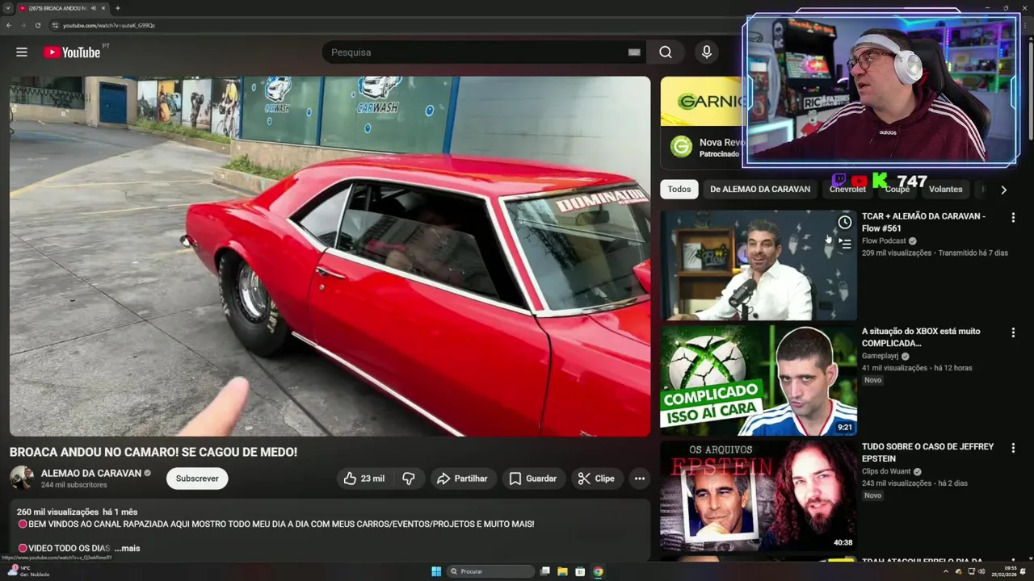1034x581 pixels.
Task: Select the Todos filter chip
Action: pos(679,190)
